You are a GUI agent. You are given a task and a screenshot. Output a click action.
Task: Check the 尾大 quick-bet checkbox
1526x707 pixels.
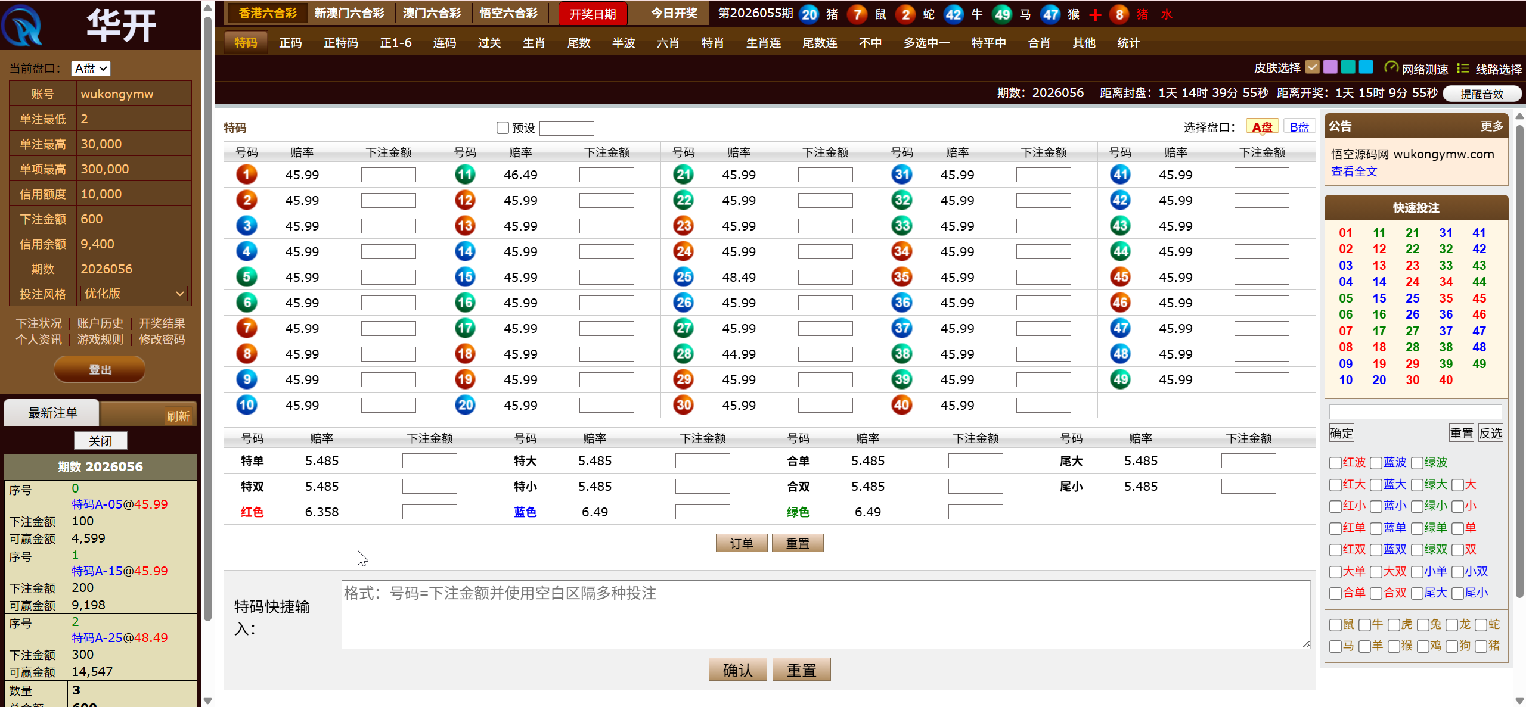click(x=1417, y=594)
